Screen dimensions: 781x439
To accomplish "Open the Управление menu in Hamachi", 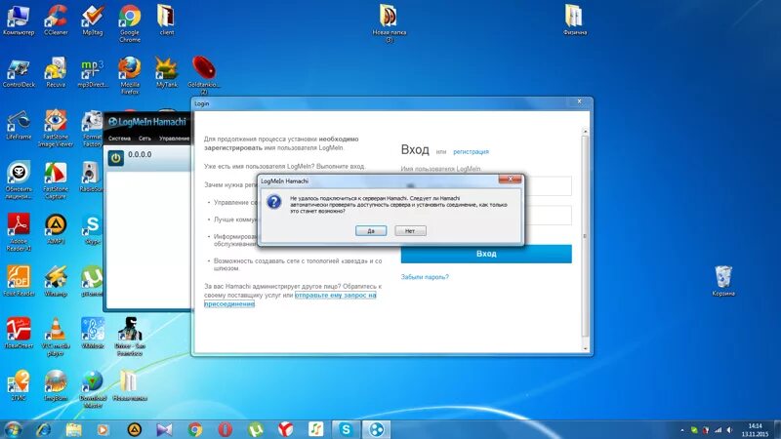I will [175, 139].
